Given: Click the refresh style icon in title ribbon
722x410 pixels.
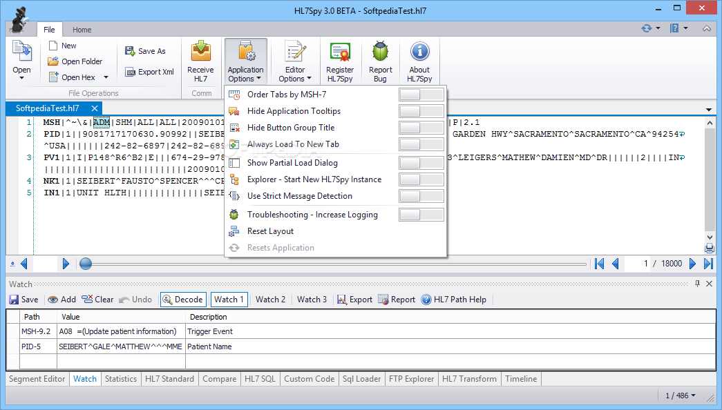Looking at the screenshot, I should (x=647, y=28).
